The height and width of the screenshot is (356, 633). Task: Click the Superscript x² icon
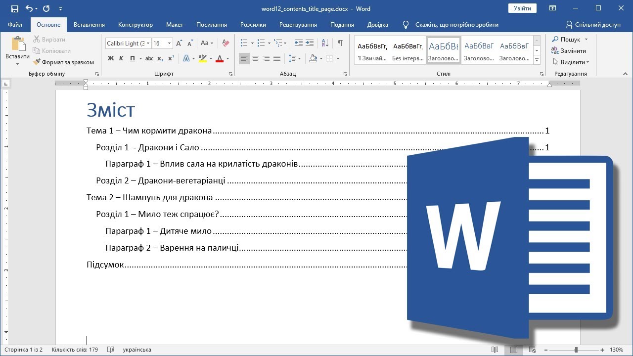click(x=171, y=58)
